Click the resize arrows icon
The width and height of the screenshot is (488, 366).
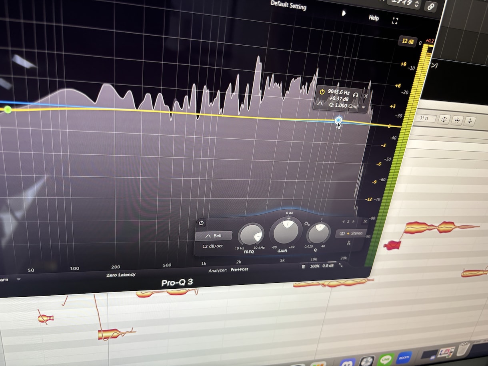pyautogui.click(x=341, y=265)
